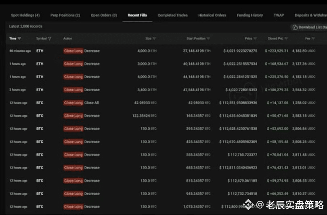Select price $112,679.061185
The height and width of the screenshot is (215, 327).
tap(242, 181)
